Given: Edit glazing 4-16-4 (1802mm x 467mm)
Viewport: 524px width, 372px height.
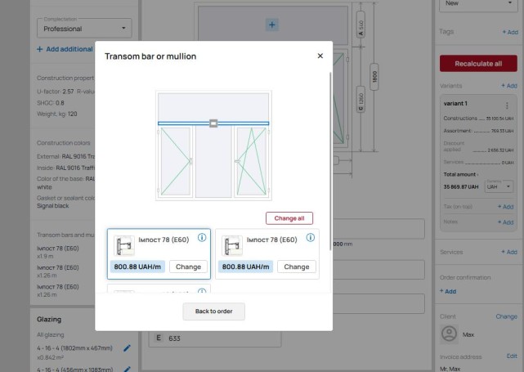Looking at the screenshot, I should [127, 348].
